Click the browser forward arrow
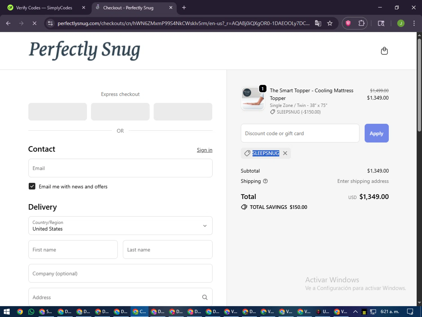 21,23
